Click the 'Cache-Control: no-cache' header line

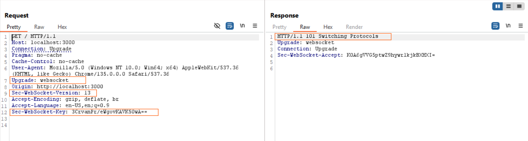[x=48, y=62]
